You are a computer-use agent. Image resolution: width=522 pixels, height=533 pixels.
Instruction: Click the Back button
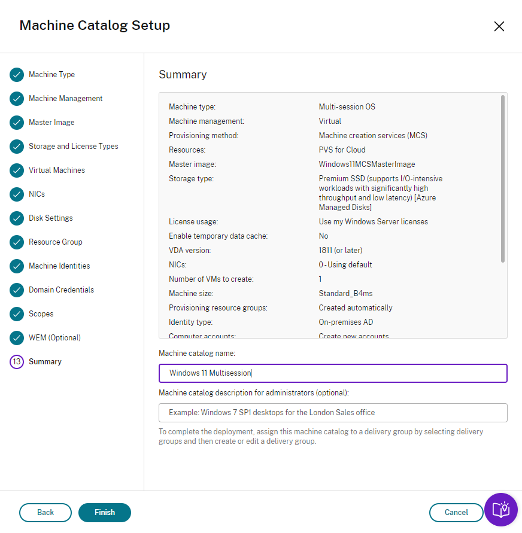(x=45, y=513)
